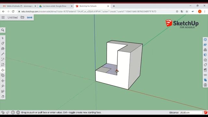Close the Gmail tab
Image resolution: width=208 pixels, height=117 pixels.
point(35,6)
